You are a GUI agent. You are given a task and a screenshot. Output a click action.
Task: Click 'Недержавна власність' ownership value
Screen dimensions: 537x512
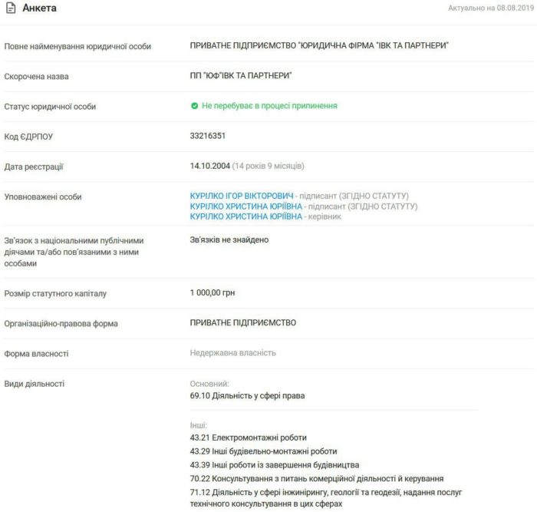[232, 353]
